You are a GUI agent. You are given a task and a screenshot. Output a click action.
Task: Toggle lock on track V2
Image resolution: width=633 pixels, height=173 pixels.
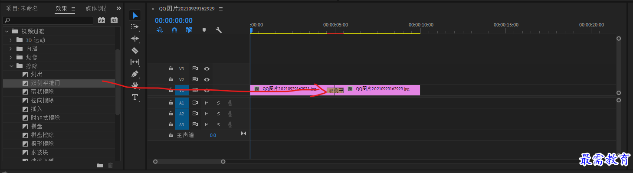[x=171, y=79]
